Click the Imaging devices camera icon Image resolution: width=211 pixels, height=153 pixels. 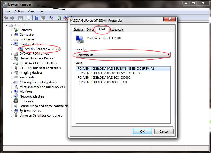coord(16,73)
